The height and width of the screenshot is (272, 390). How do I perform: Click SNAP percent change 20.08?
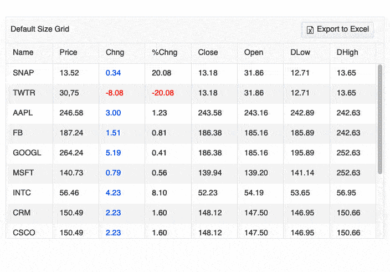[x=162, y=73]
